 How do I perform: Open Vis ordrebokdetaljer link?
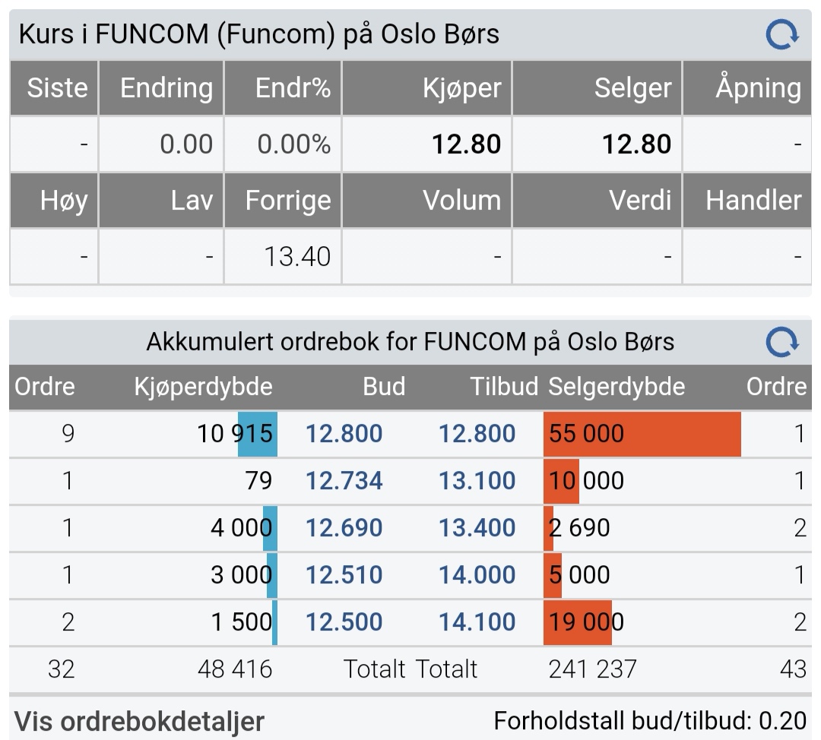139,721
